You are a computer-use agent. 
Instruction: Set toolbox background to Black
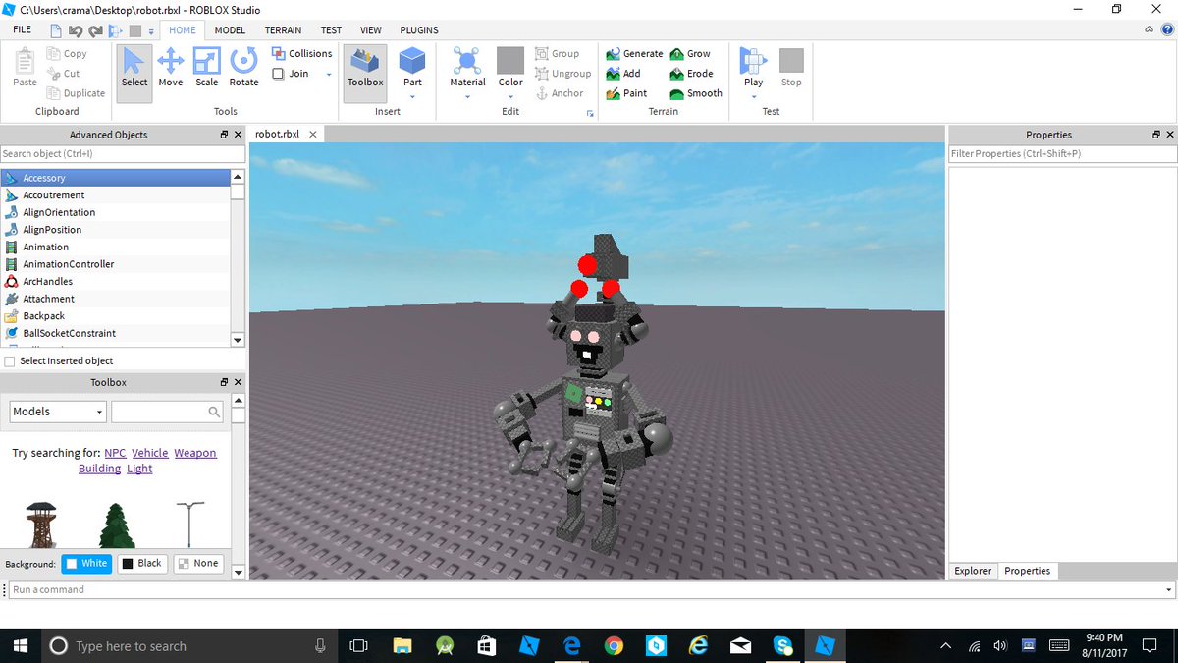(x=140, y=564)
